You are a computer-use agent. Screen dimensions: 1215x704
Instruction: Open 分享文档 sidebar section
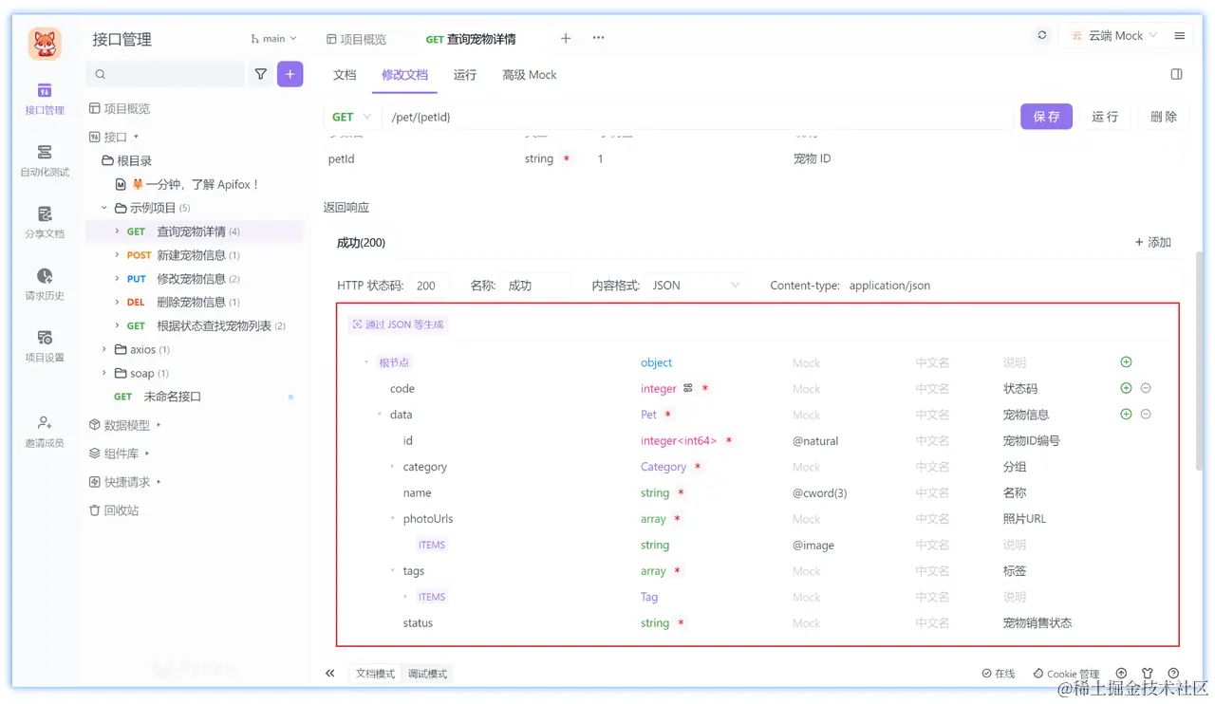[x=45, y=222]
